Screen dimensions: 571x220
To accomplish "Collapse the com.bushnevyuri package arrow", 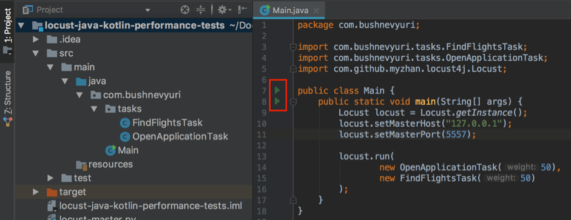I will pos(79,95).
